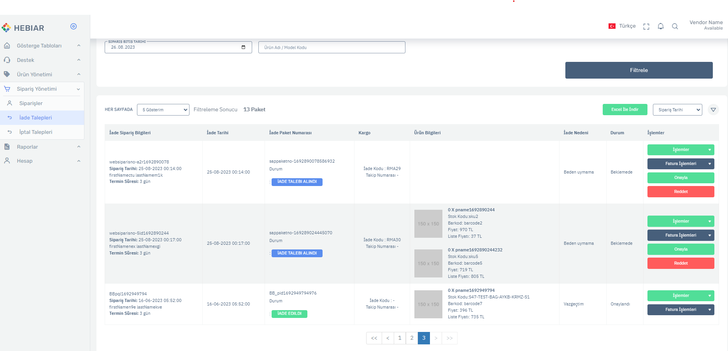Click Onayla for RMA30 return
This screenshot has height=351, width=728.
(681, 249)
